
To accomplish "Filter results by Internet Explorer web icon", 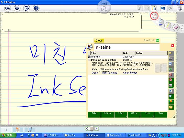I will coord(171,91).
